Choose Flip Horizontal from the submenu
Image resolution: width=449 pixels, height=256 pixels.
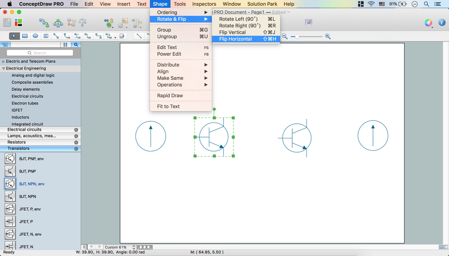[236, 39]
